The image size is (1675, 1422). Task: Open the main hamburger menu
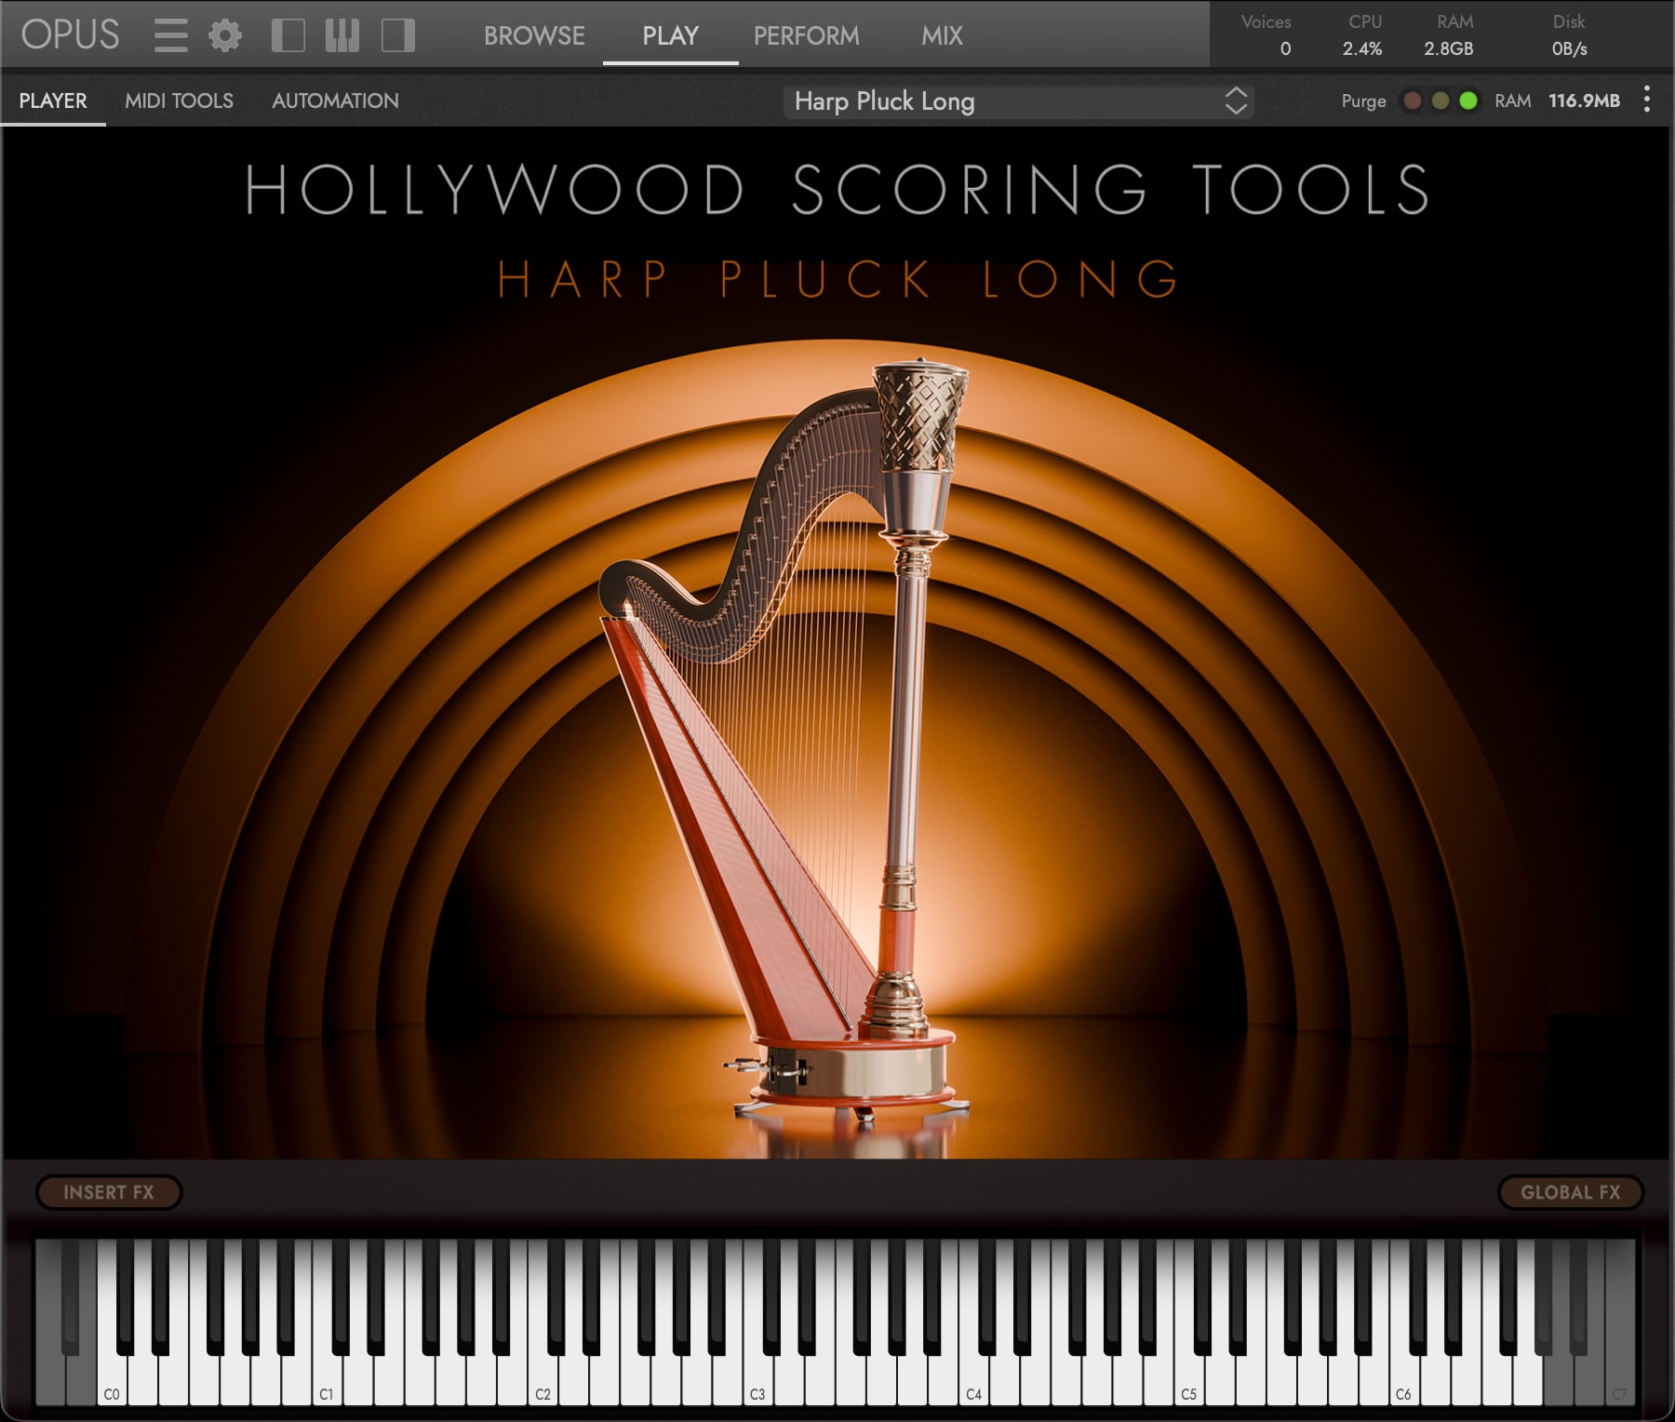(x=170, y=35)
